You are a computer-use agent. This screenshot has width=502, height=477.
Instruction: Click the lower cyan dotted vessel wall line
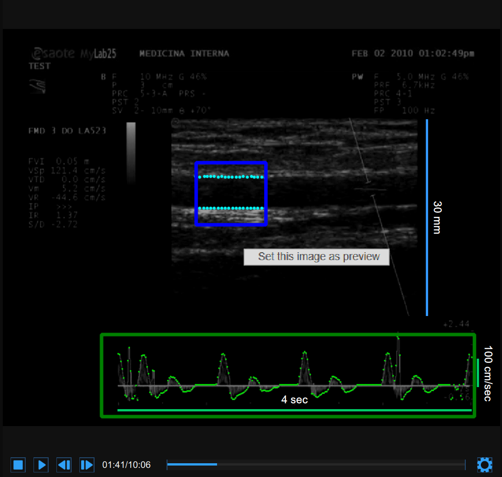click(x=231, y=208)
